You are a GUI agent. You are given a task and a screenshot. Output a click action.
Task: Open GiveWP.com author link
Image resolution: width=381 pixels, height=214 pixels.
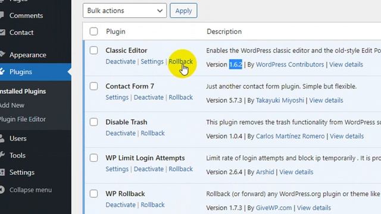tap(274, 208)
